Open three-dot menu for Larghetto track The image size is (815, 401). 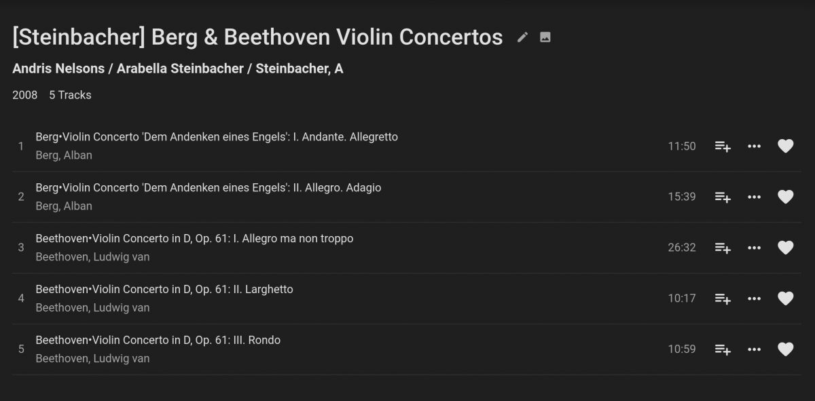(x=754, y=299)
